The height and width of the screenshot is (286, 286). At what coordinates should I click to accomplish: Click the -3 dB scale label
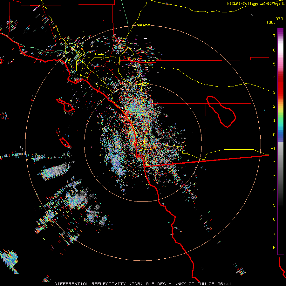pos(273,177)
